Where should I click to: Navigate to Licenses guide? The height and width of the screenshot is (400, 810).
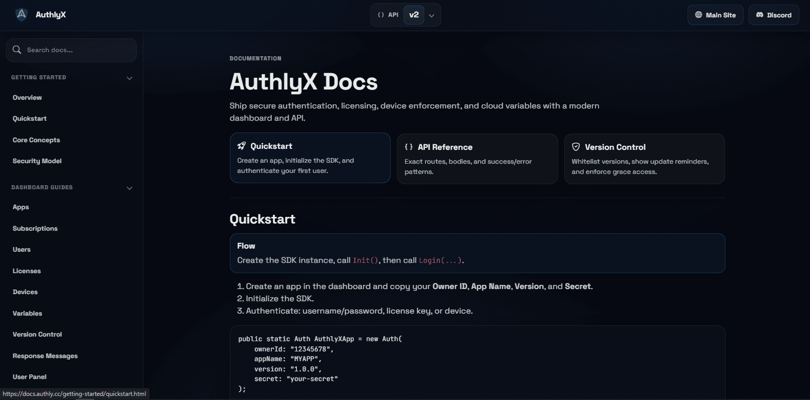click(27, 271)
